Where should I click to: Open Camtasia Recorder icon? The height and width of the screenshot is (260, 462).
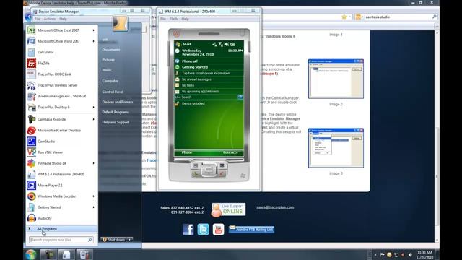(31, 119)
